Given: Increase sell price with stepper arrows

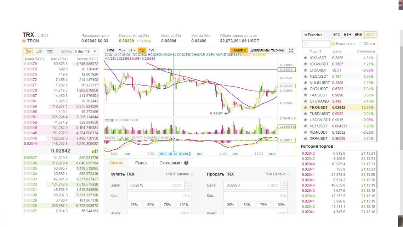Looking at the screenshot, I should 284,183.
